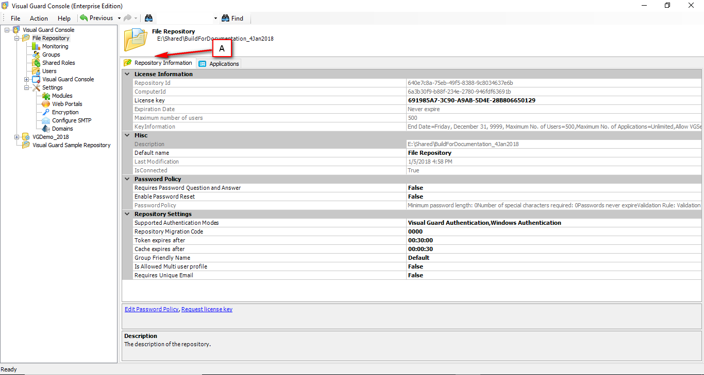
Task: Select the root Visual Guard Console tree icon
Action: 16,30
